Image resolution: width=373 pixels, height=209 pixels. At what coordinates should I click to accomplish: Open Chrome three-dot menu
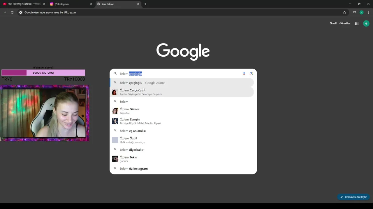[x=369, y=12]
